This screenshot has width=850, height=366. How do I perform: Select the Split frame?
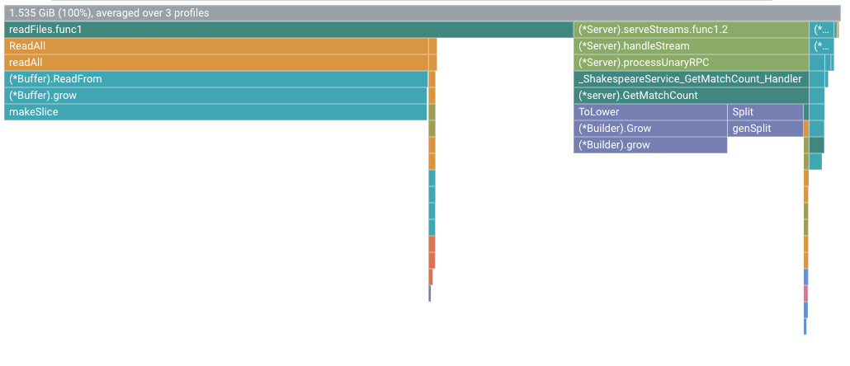[x=765, y=112]
